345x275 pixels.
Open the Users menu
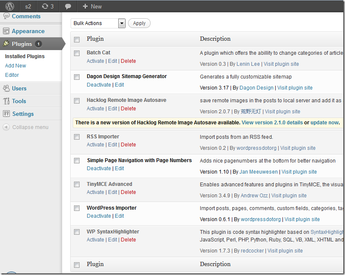click(19, 88)
